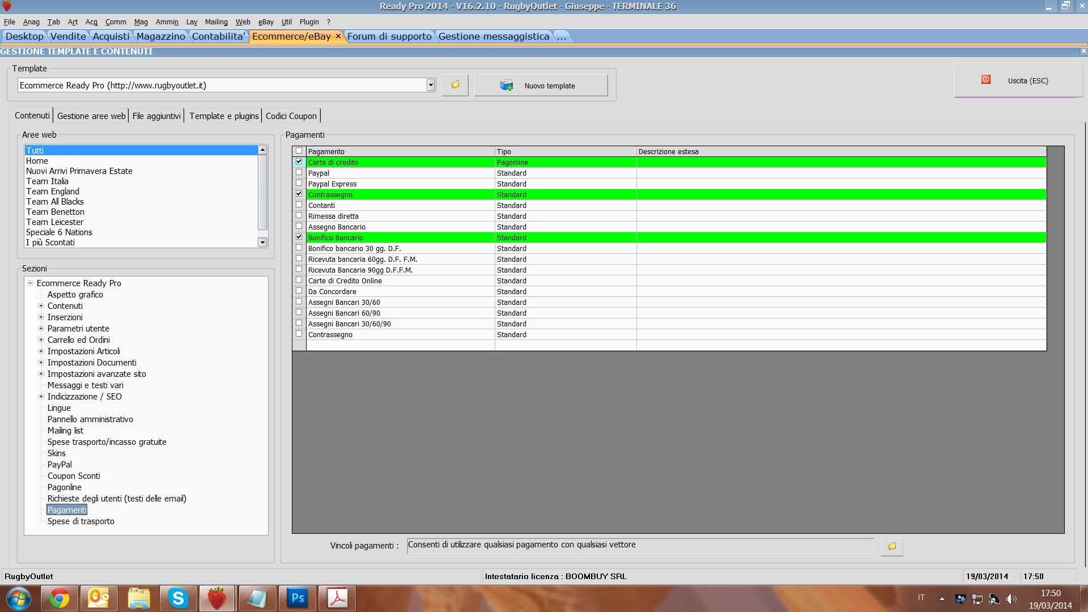Open folder icon beside template dropdown
This screenshot has width=1088, height=612.
pos(455,85)
